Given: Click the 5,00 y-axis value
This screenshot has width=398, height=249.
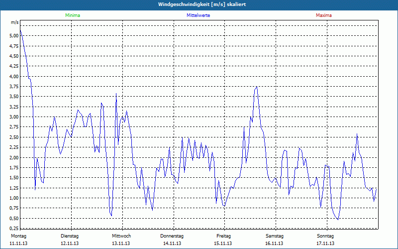Looking at the screenshot, I should [14, 36].
